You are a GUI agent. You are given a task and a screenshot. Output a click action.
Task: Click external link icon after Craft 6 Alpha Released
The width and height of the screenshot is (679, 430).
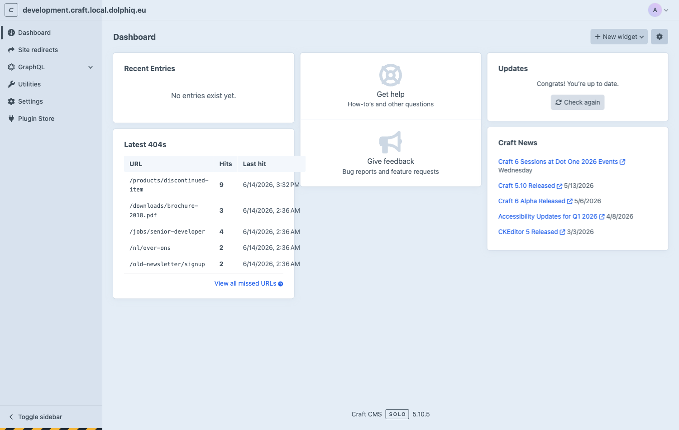pos(570,201)
